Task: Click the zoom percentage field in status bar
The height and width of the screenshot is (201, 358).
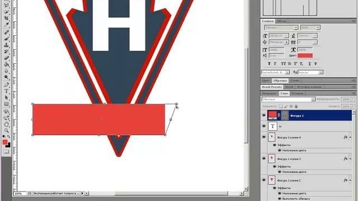Action: 20,194
